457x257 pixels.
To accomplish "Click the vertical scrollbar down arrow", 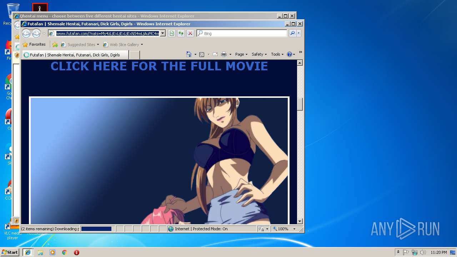I will (300, 221).
